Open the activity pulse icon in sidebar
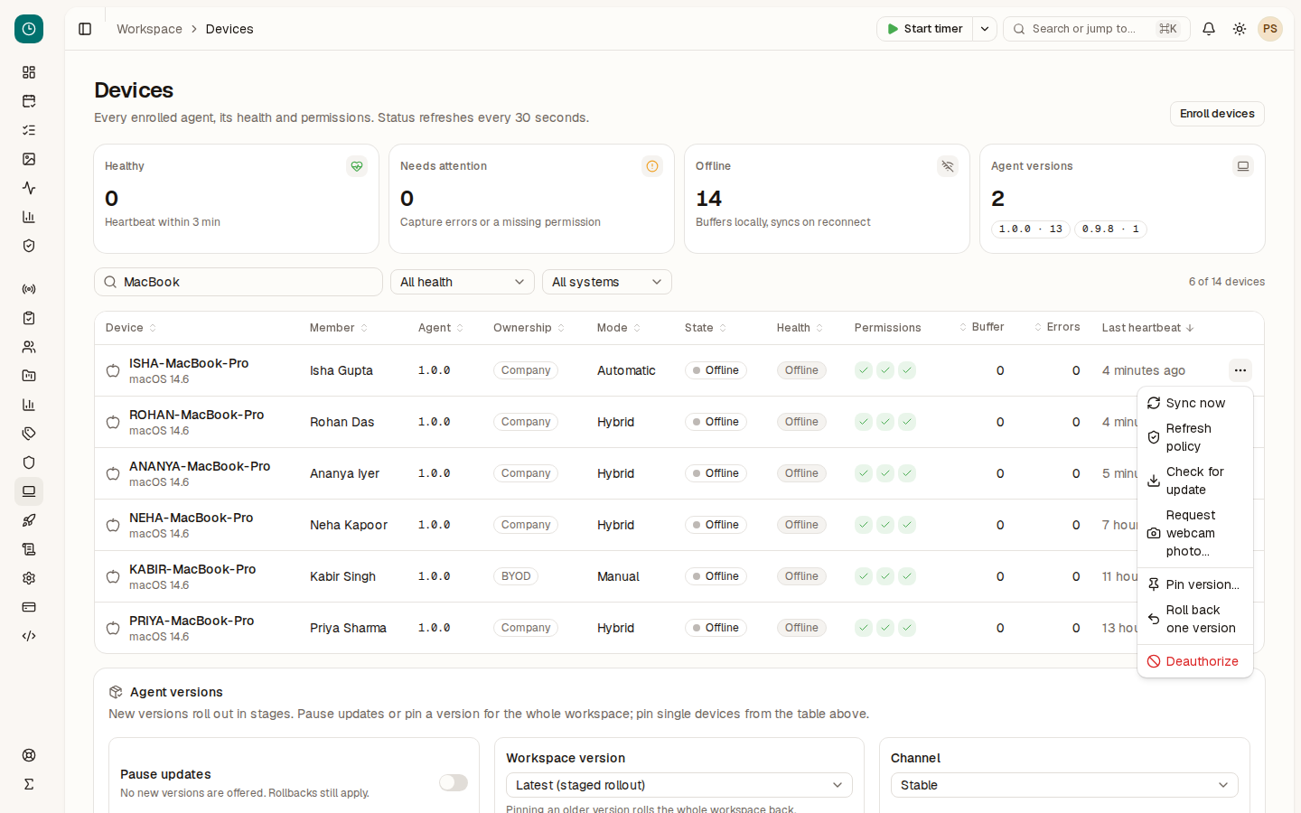Screen dimensions: 1301x813 [29, 188]
